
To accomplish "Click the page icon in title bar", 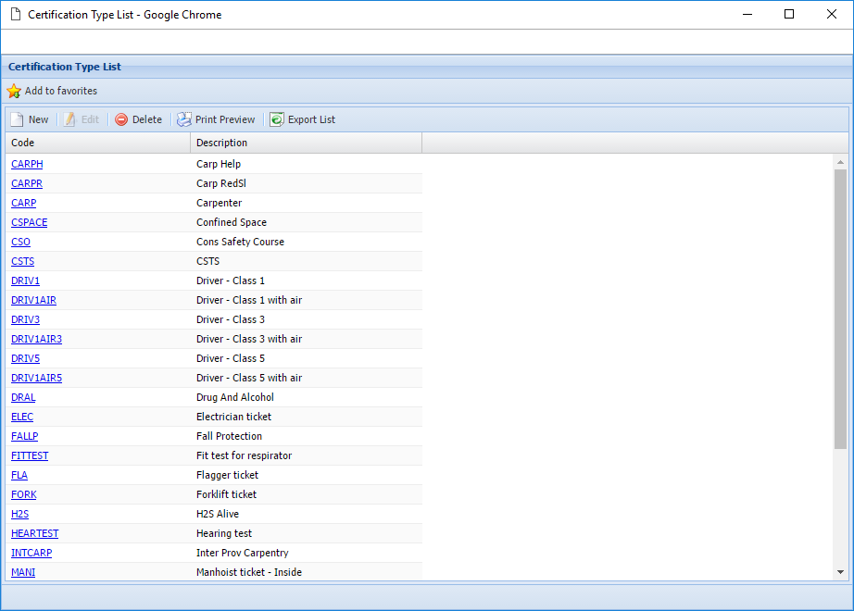I will [x=15, y=15].
